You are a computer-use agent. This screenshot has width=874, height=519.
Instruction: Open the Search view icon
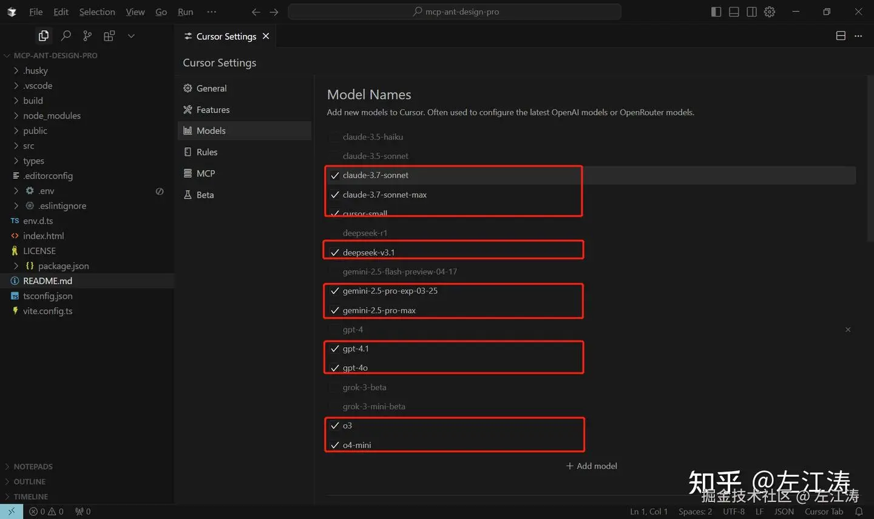66,36
